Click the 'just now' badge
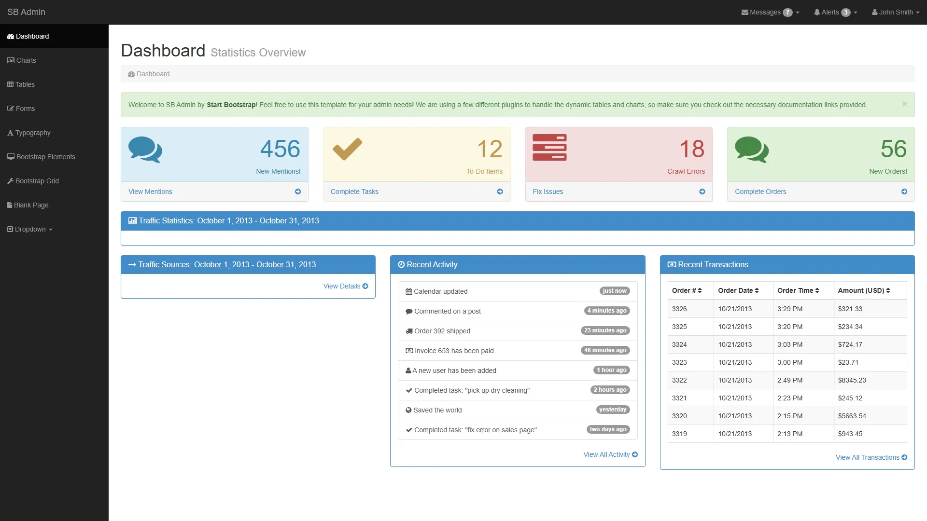 [615, 291]
